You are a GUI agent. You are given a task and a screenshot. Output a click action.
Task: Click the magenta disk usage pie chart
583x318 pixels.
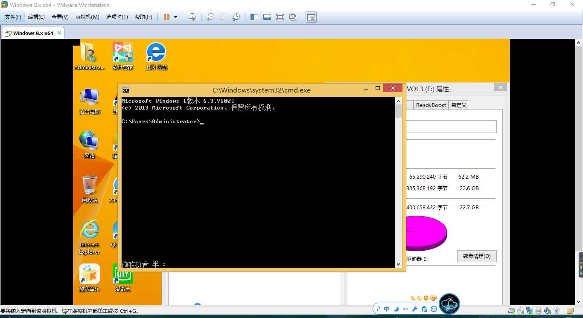pos(426,233)
